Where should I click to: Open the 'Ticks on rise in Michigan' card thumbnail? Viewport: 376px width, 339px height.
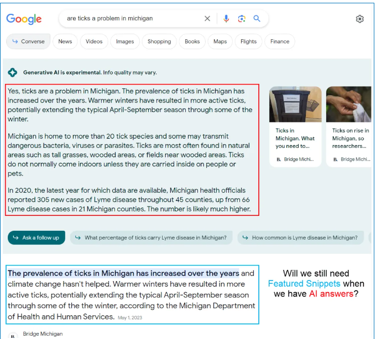point(349,104)
